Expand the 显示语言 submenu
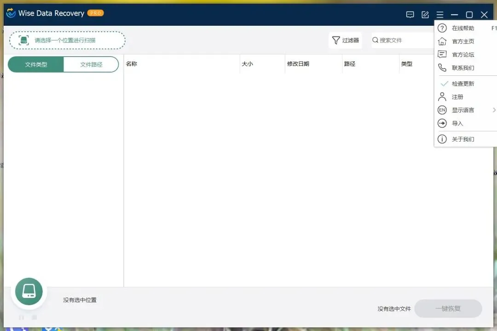 tap(465, 110)
